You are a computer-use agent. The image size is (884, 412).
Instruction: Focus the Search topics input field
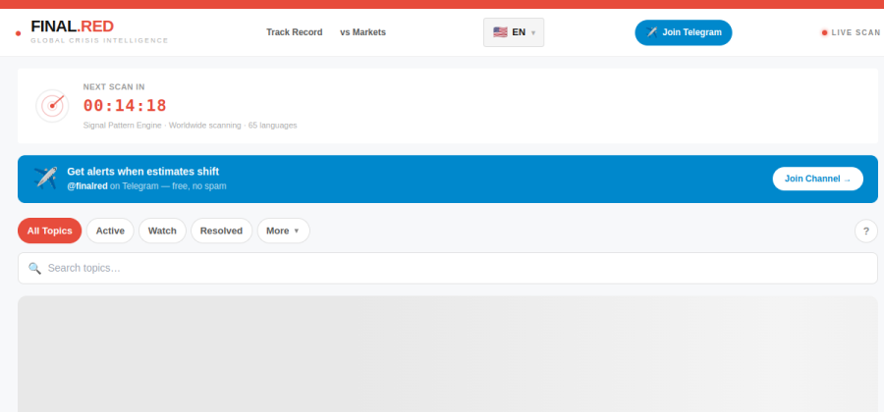pyautogui.click(x=447, y=268)
